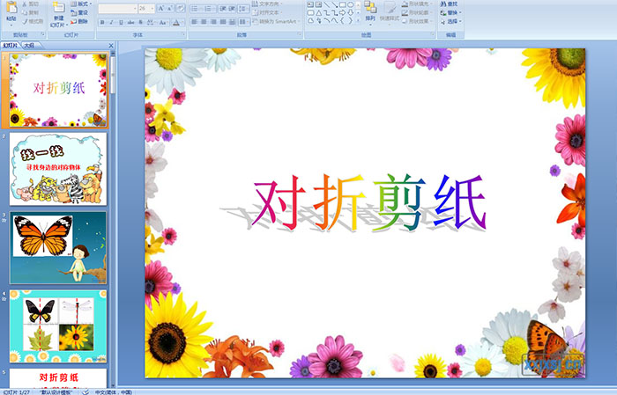Click the Replace (替换) button

451,12
